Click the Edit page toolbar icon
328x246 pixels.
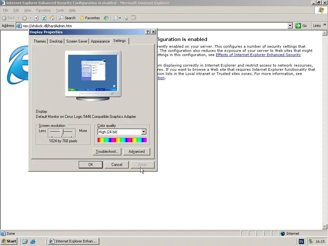[x=134, y=18]
